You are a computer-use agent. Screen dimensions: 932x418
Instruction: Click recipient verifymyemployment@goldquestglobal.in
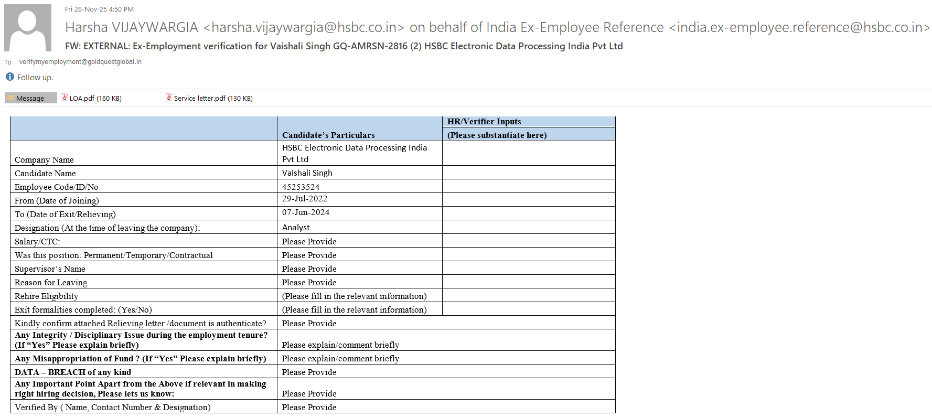tap(80, 62)
